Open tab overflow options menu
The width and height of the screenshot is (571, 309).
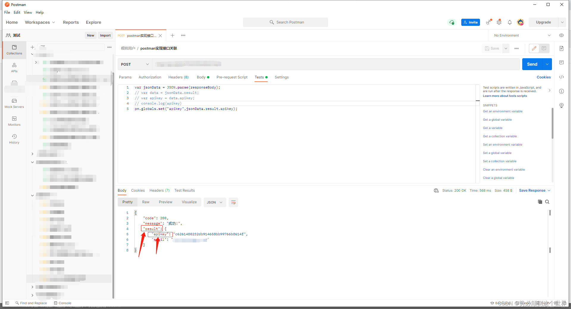(x=183, y=35)
